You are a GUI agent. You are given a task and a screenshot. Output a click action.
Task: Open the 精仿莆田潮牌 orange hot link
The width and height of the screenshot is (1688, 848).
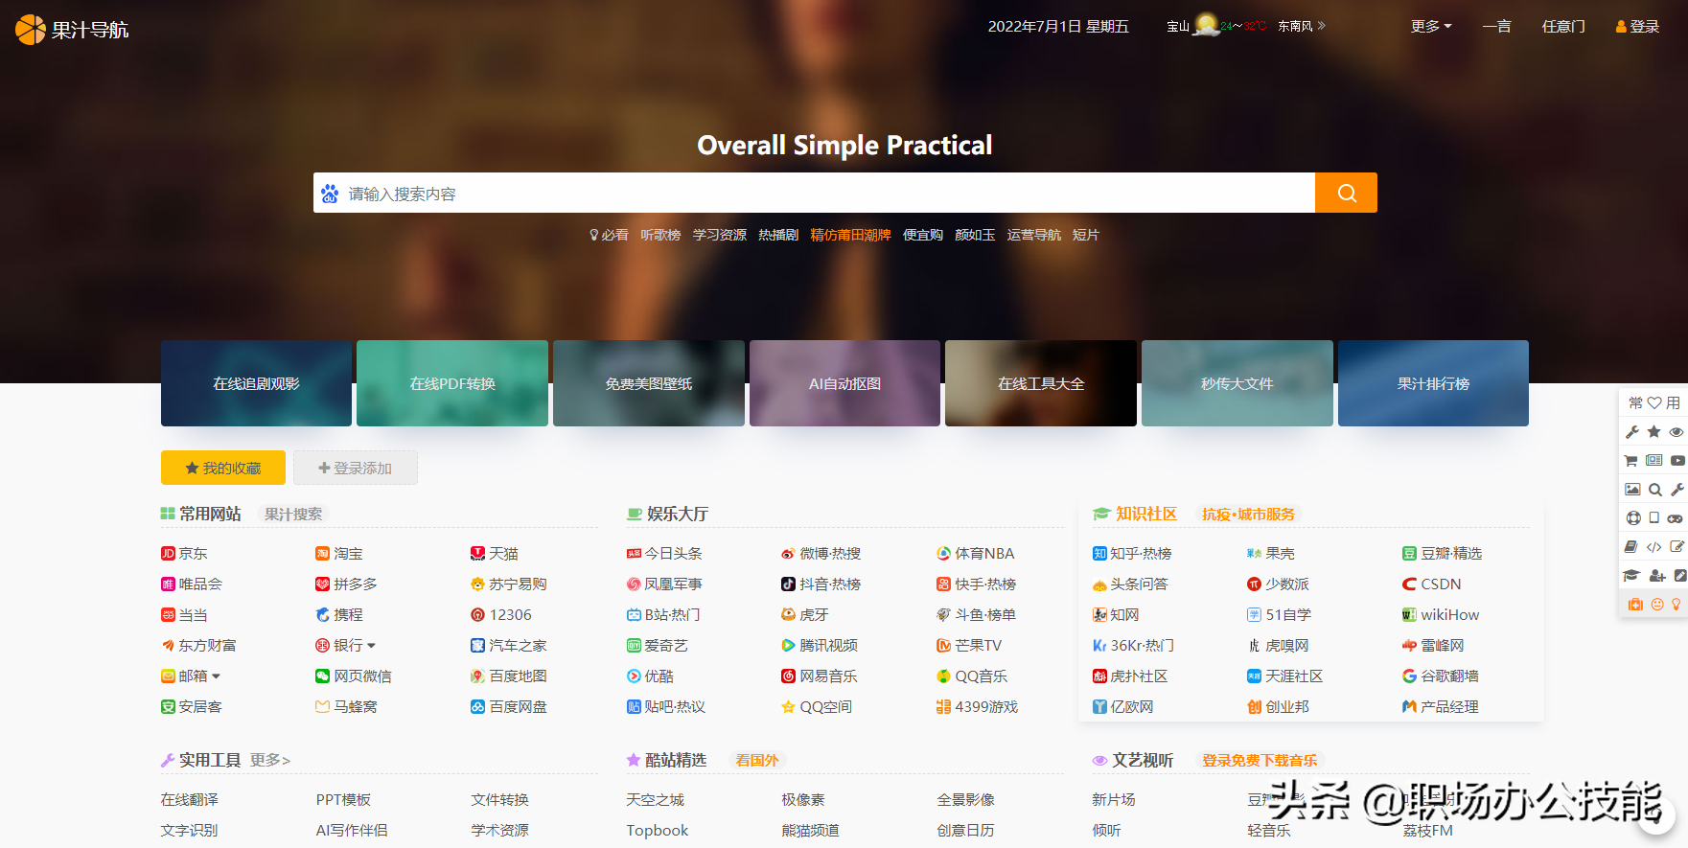850,235
